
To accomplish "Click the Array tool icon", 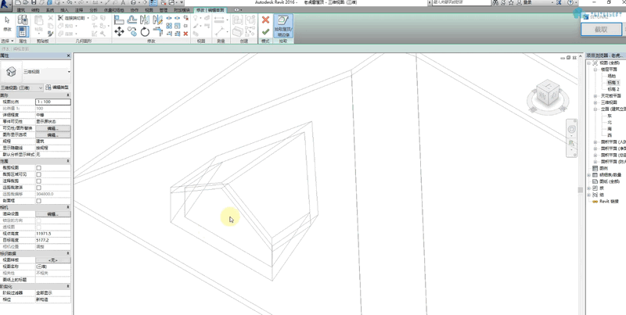I will [169, 26].
